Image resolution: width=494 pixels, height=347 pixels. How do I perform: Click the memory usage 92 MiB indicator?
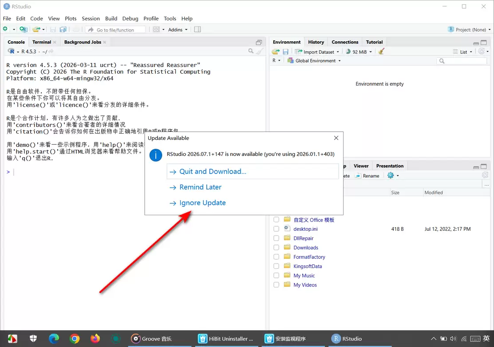[x=359, y=51]
